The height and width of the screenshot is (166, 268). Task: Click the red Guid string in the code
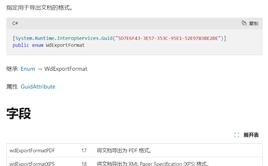click(x=168, y=38)
